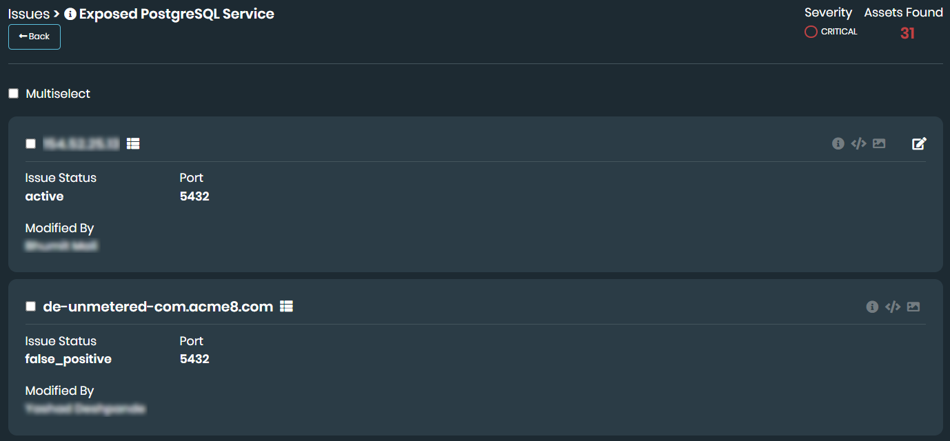This screenshot has height=441, width=950.
Task: Select the de-unmetered-com.acme8.com checkbox
Action: point(30,307)
